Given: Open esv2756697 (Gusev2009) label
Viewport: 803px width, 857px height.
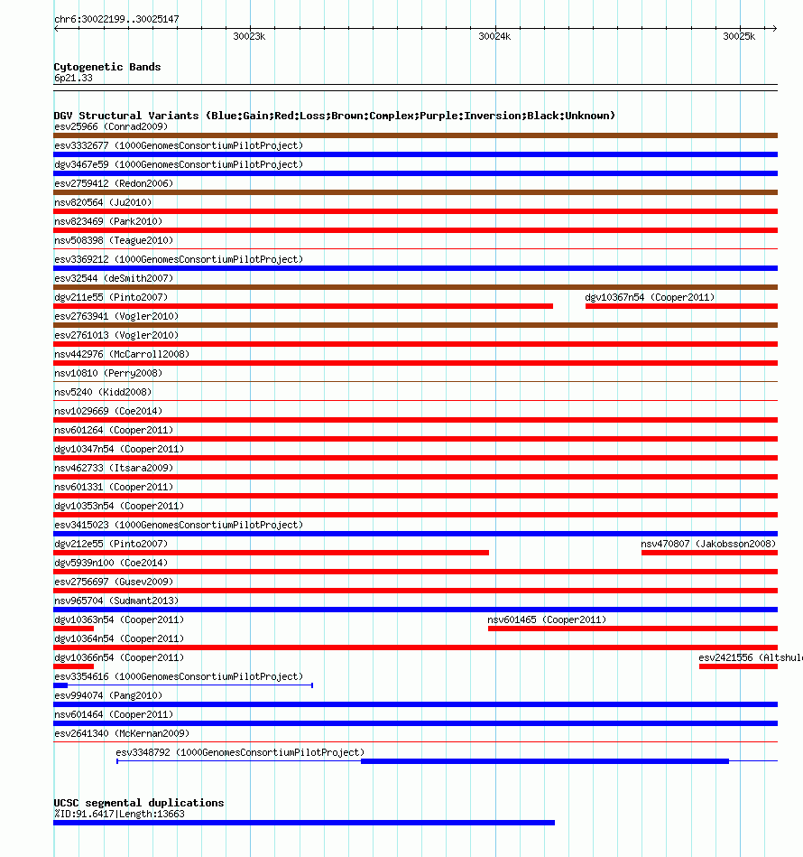Looking at the screenshot, I should point(114,582).
